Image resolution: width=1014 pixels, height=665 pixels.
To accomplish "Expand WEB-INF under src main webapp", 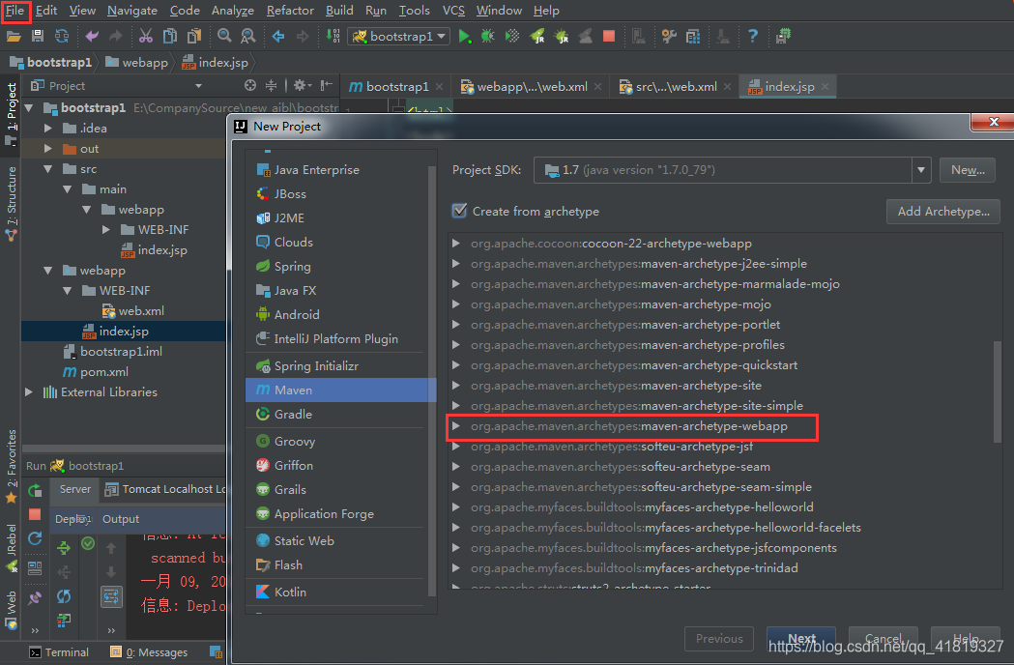I will point(106,230).
